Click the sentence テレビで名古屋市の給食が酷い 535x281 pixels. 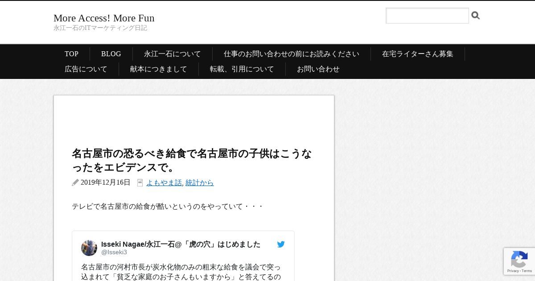(x=168, y=207)
